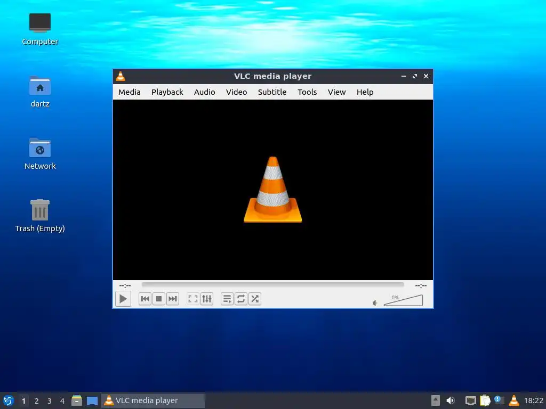Minimize the VLC window
This screenshot has width=546, height=409.
404,76
